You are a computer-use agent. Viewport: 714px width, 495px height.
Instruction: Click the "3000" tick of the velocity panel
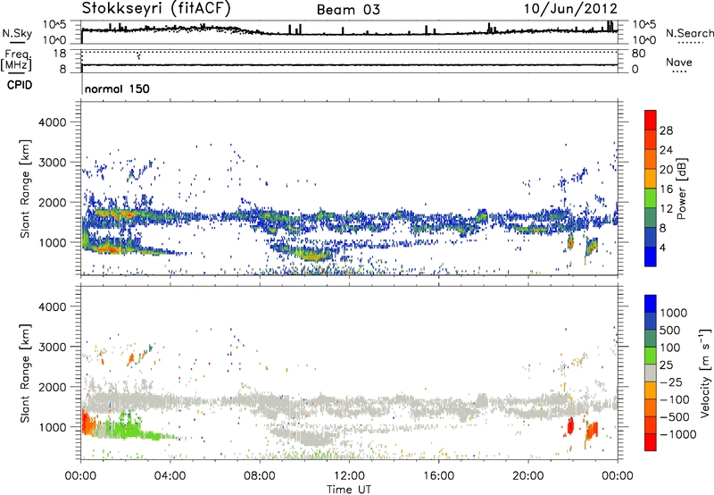tap(52, 347)
